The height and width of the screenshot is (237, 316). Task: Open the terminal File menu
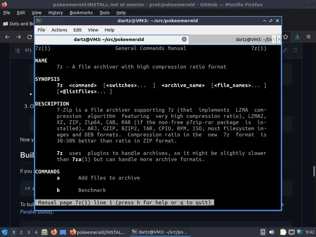point(41,30)
